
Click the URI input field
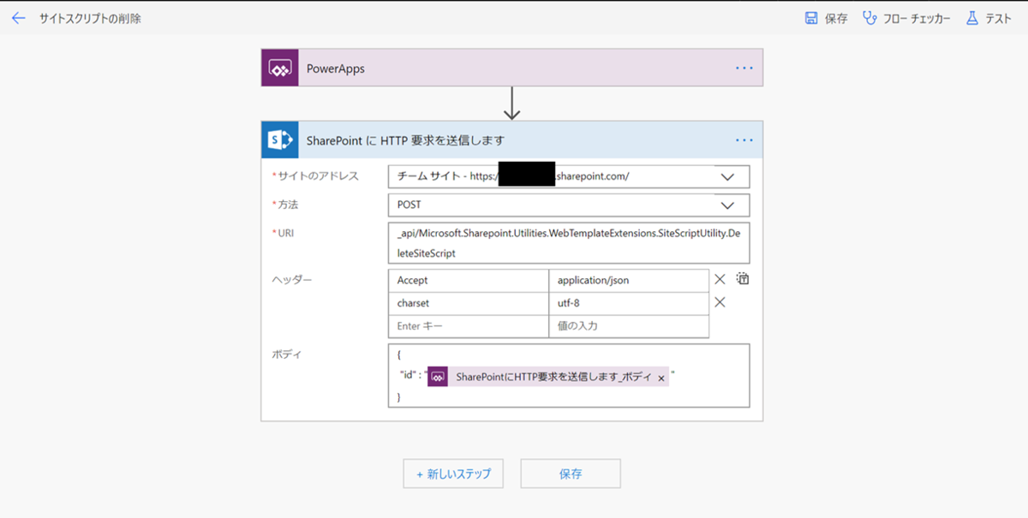pyautogui.click(x=569, y=243)
